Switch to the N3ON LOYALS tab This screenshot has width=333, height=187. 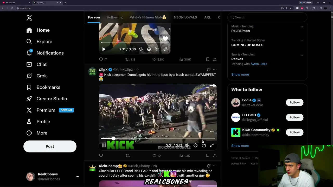click(x=185, y=17)
